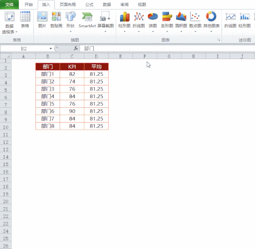Expand the 饼图 dropdown arrow
Viewport: 255px width, 249px height.
click(x=153, y=32)
